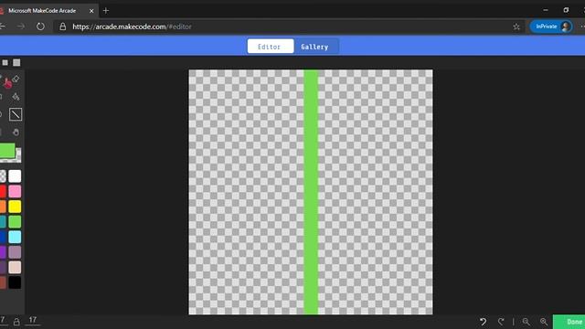Pick the orange color swatch
This screenshot has width=585, height=329.
[3, 207]
